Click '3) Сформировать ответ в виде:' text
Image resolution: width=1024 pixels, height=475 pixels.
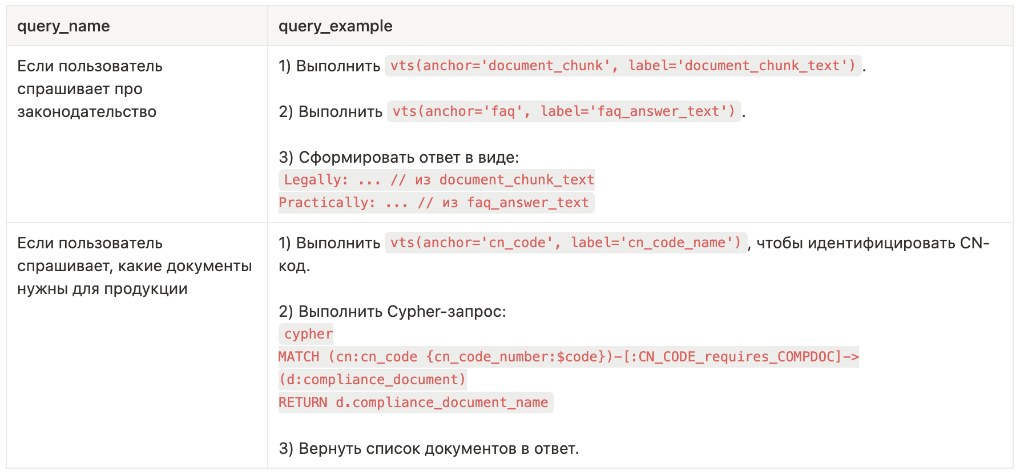tap(399, 158)
